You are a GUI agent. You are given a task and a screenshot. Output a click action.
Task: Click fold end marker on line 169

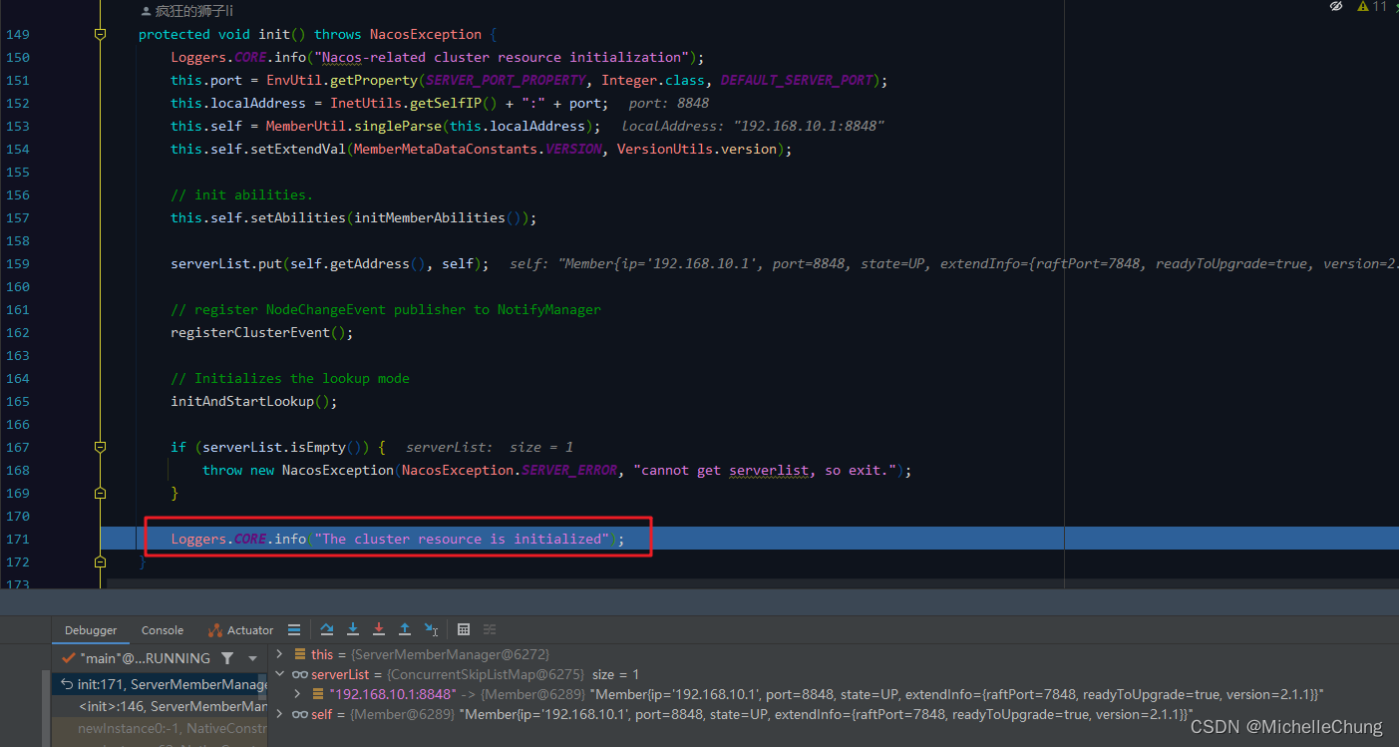[x=100, y=493]
